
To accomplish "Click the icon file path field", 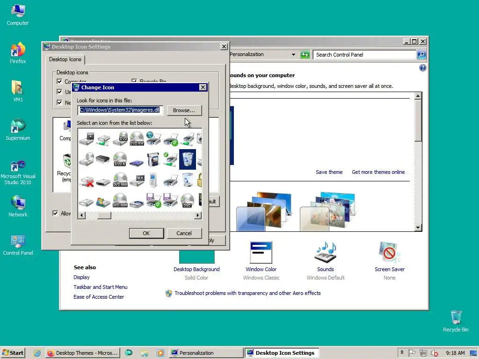I will tap(120, 110).
